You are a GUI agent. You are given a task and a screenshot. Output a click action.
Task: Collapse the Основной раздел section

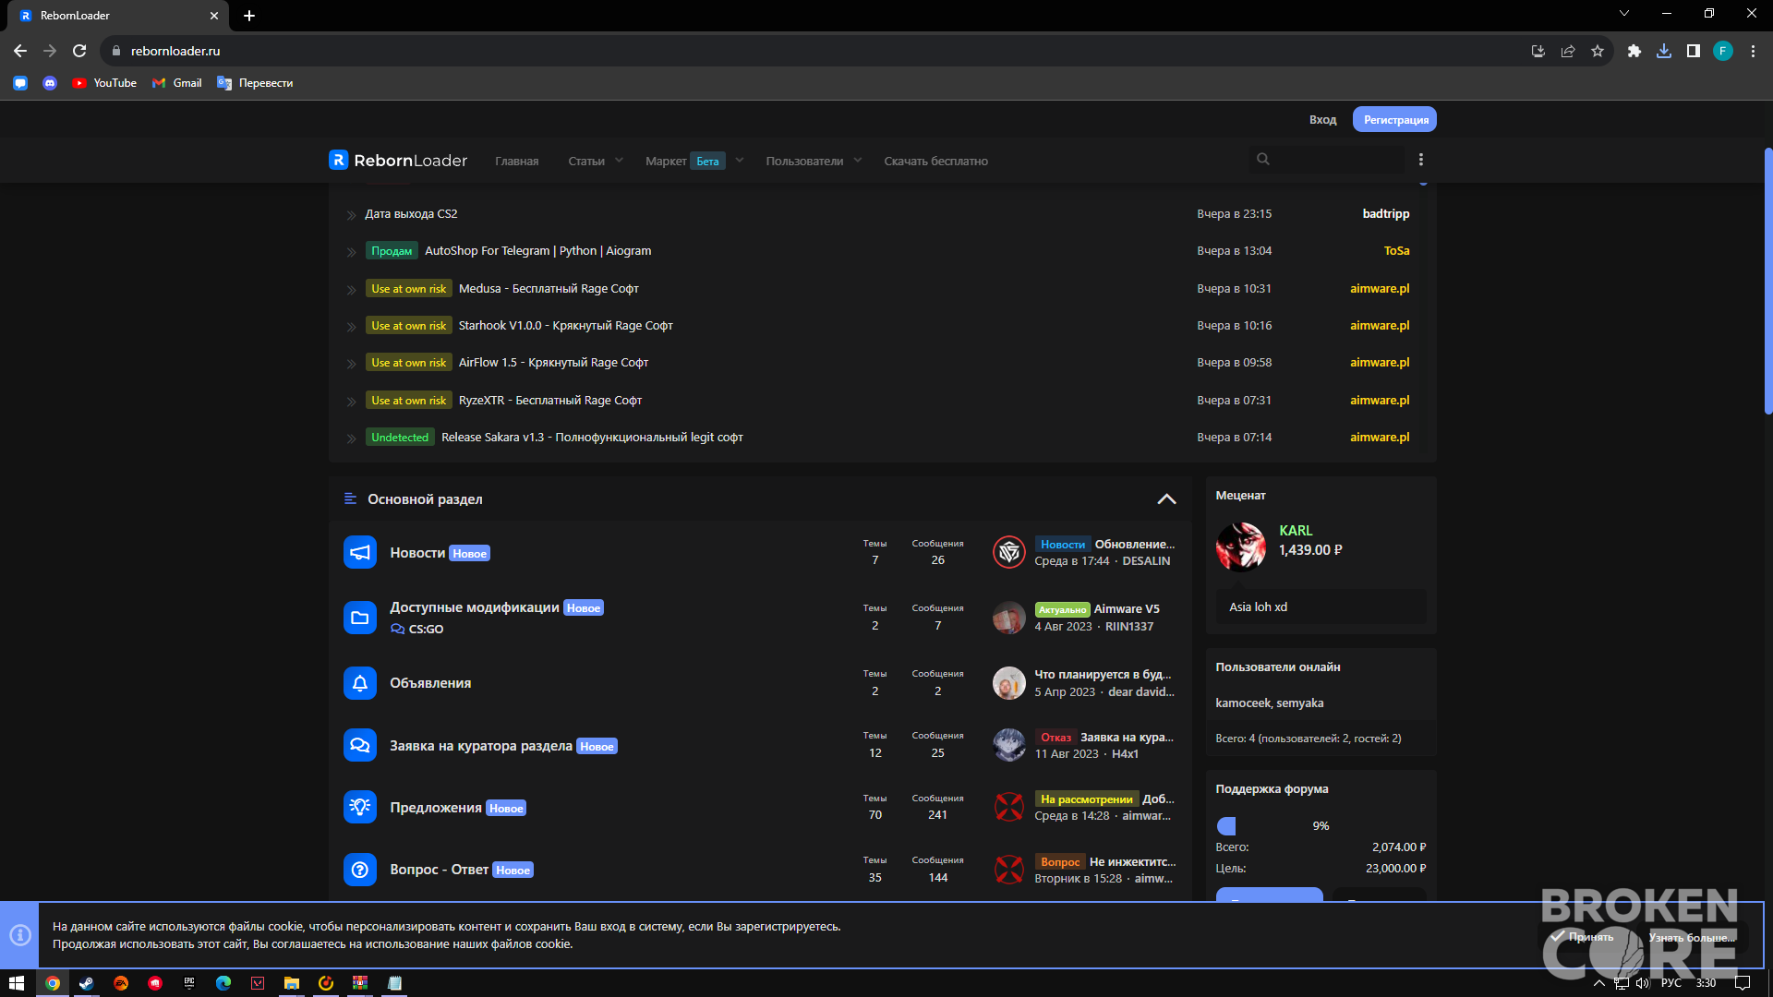tap(1166, 498)
